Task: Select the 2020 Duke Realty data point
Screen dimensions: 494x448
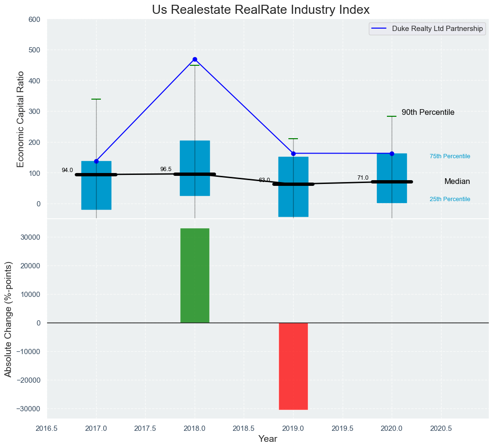Action: (x=392, y=153)
